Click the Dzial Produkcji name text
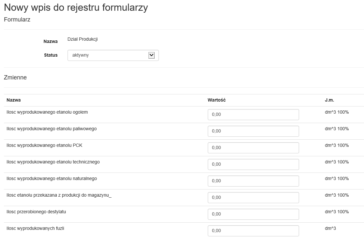Image resolution: width=364 pixels, height=238 pixels. coord(83,39)
